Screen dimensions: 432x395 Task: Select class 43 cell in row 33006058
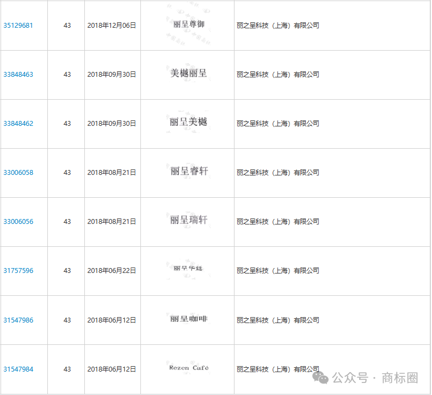[x=67, y=173]
